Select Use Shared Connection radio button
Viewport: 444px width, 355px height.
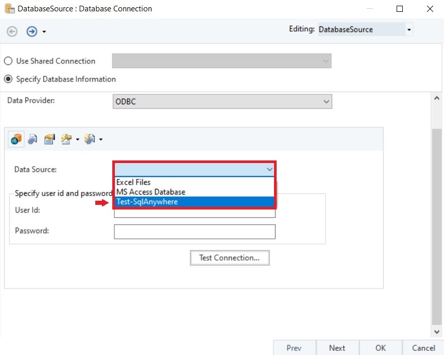(8, 61)
